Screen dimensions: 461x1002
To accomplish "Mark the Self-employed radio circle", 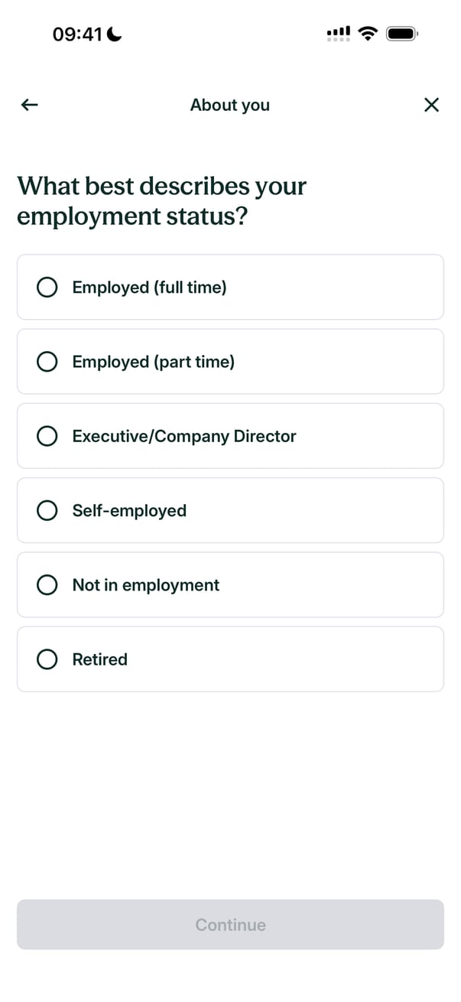I will tap(47, 510).
